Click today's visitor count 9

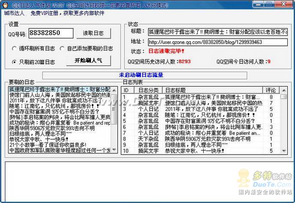(269, 62)
